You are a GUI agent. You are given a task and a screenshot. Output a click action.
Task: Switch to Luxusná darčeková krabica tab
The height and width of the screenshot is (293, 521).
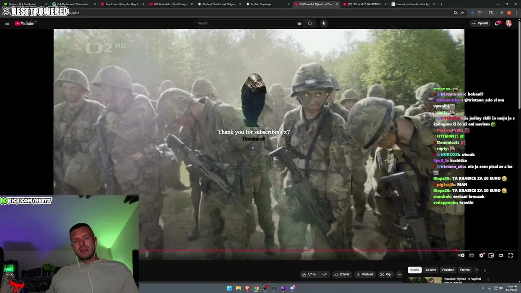click(x=412, y=4)
